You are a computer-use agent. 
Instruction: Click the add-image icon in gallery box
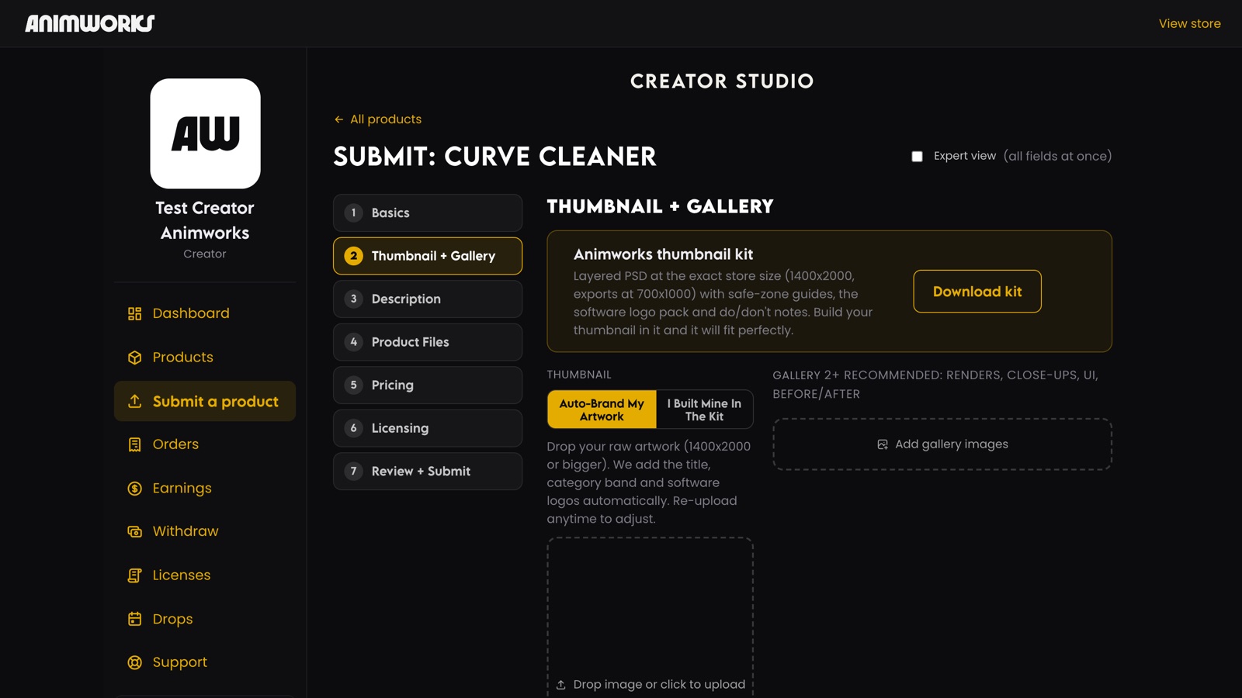(883, 444)
